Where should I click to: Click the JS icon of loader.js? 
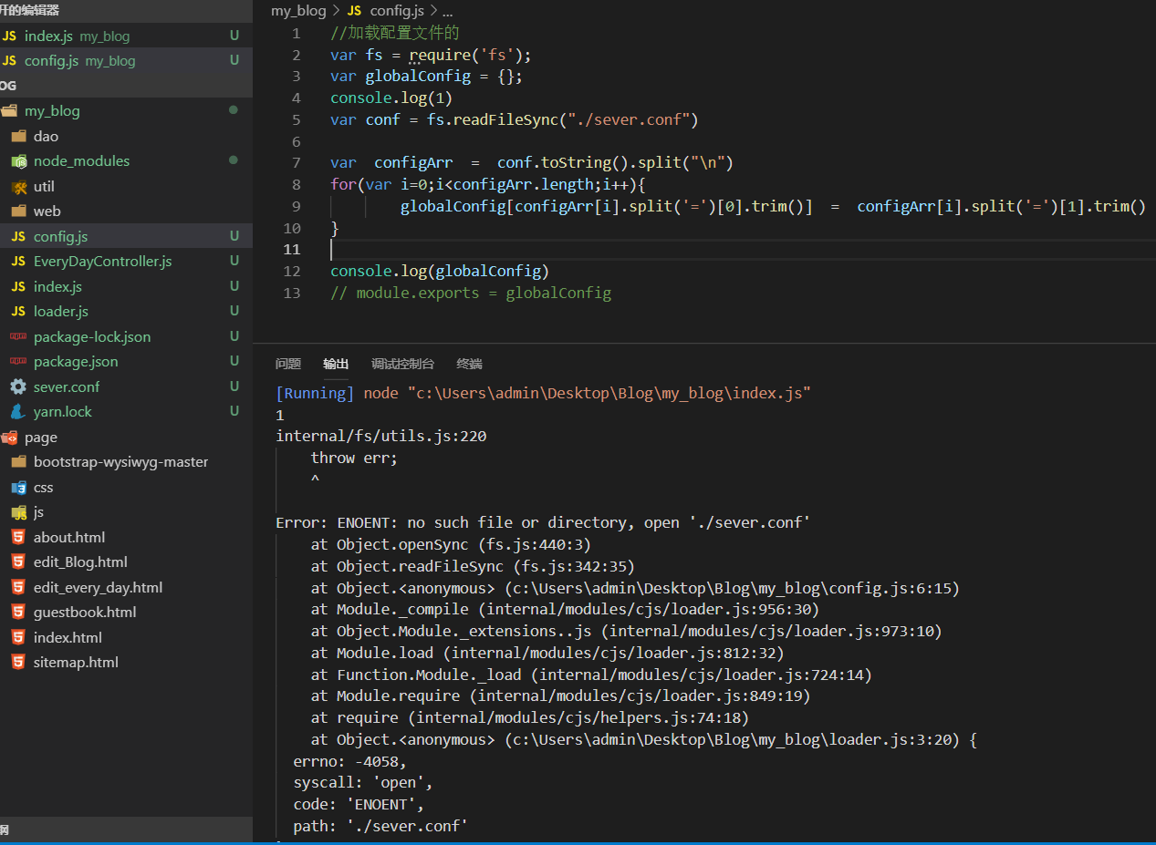[x=18, y=312]
